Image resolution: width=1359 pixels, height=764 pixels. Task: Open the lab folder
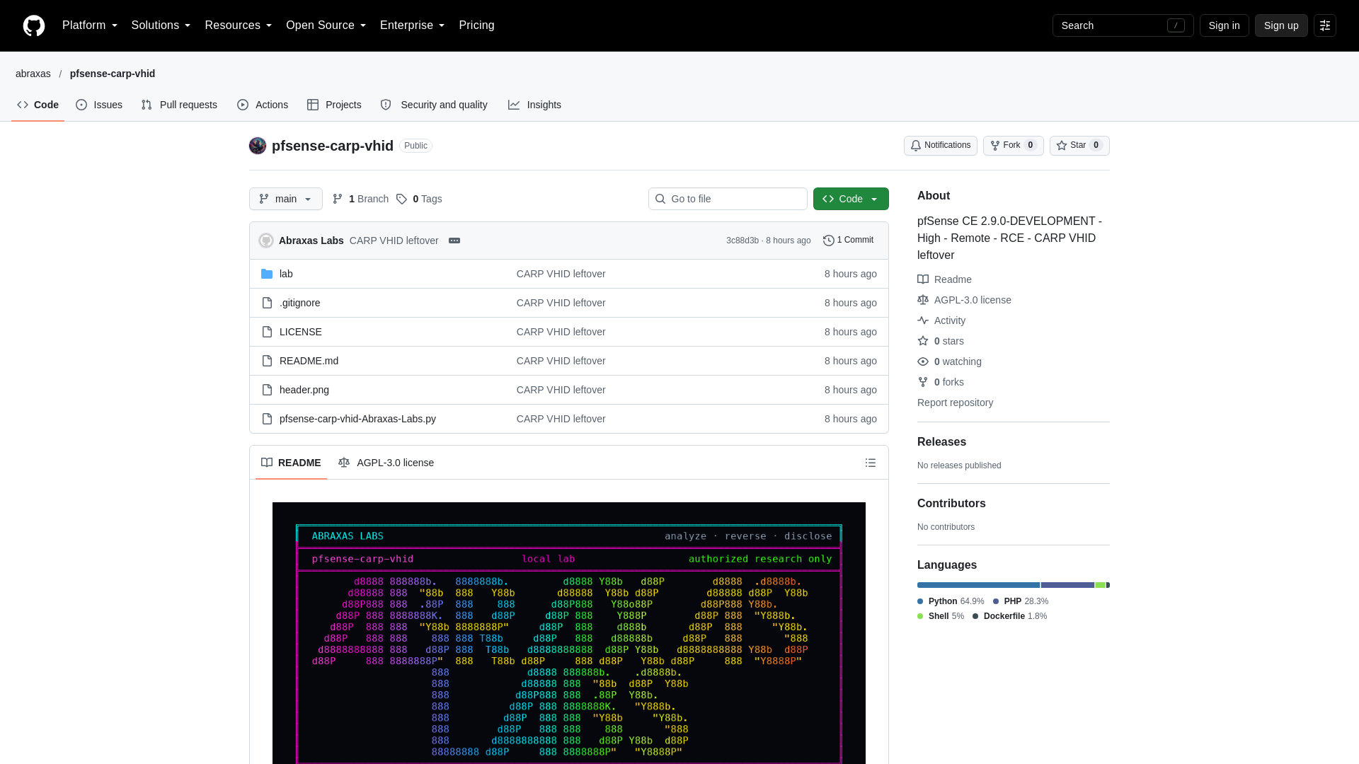click(x=286, y=274)
